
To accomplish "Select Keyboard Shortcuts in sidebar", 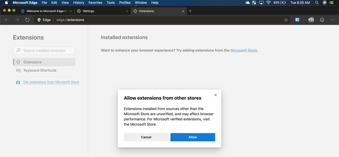I will pos(40,70).
